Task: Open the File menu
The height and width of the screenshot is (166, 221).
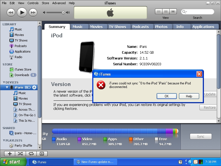Action: click(4, 3)
